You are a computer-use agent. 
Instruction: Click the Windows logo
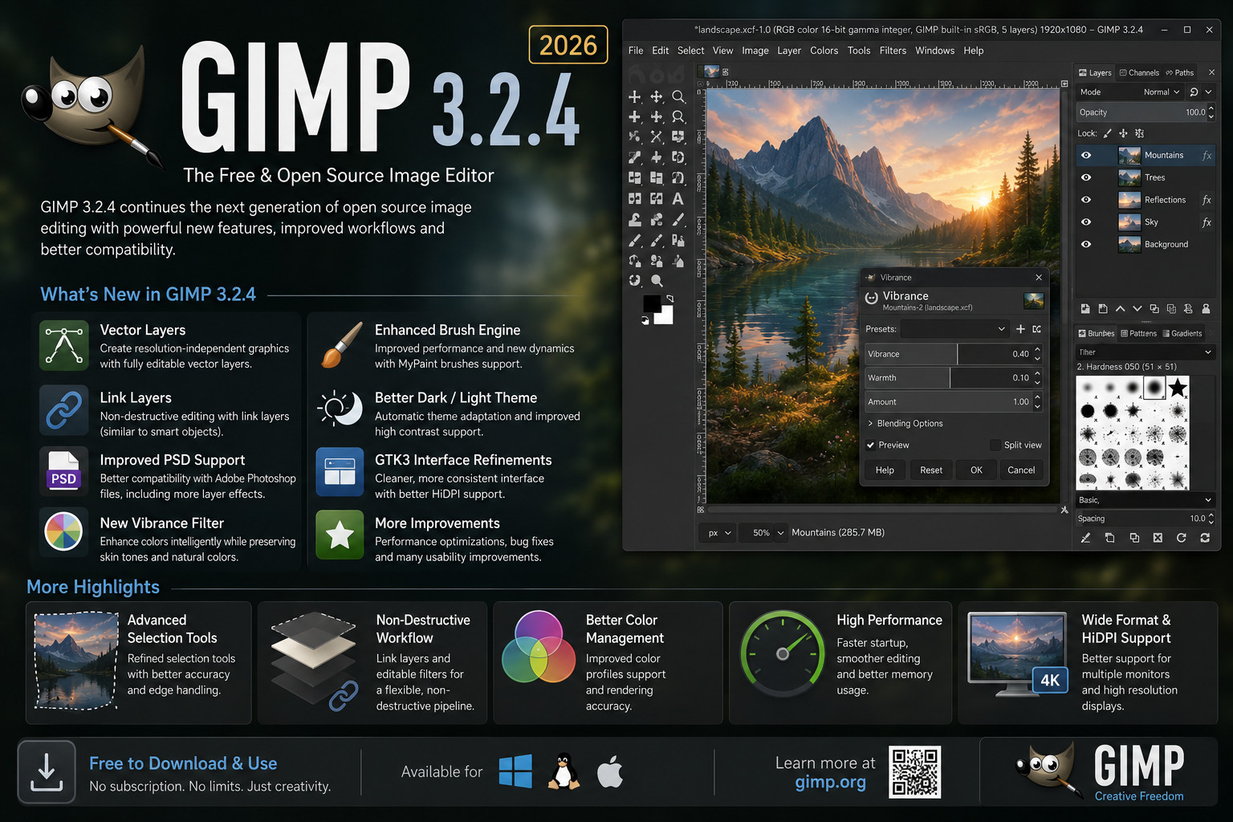pos(515,771)
